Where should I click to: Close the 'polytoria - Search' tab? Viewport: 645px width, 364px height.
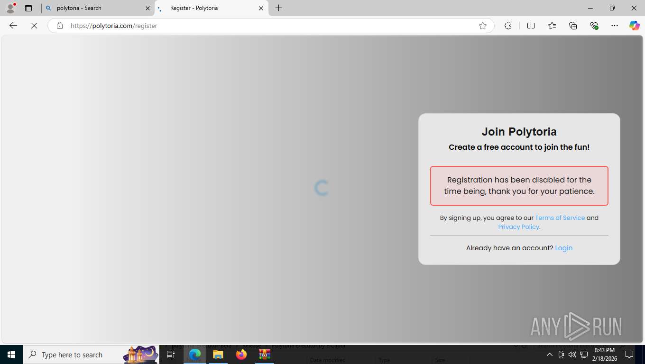147,8
